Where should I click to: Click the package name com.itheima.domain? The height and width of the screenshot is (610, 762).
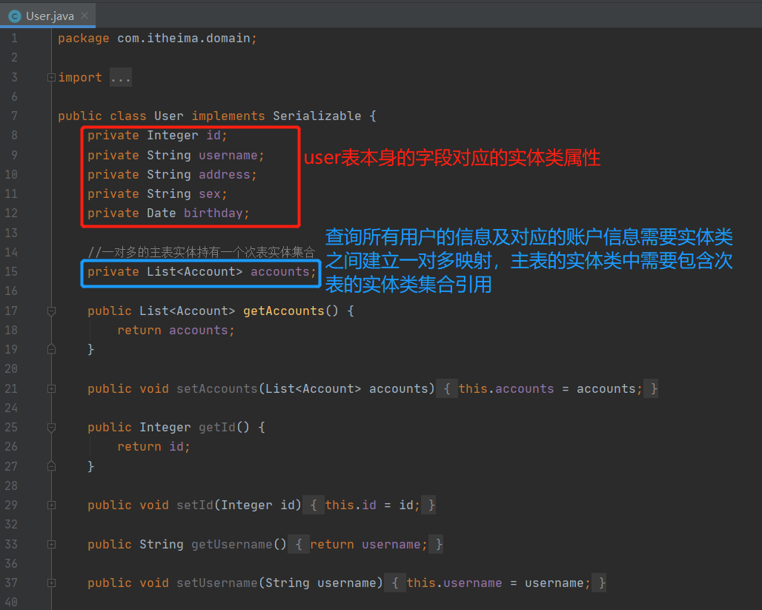[184, 38]
